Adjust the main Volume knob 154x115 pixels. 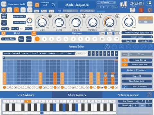coord(129,22)
